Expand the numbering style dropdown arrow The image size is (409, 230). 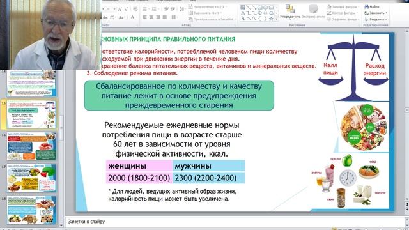coord(158,9)
